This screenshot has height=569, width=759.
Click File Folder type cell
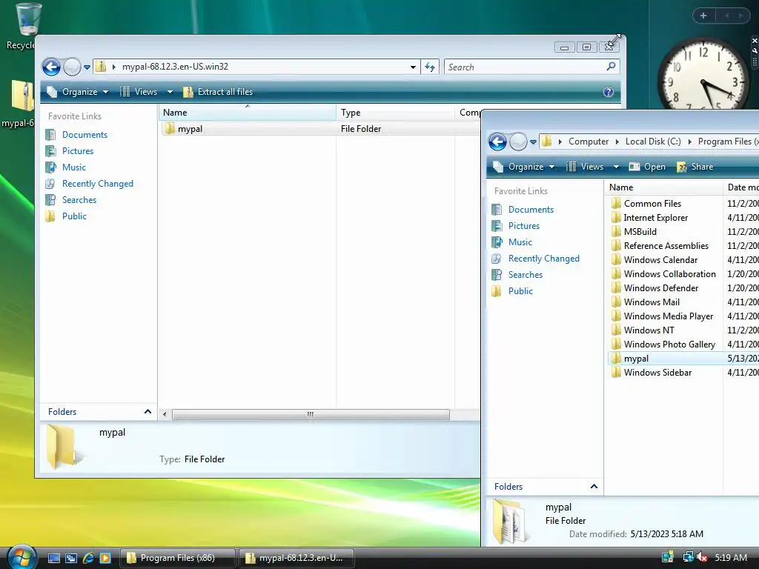361,129
